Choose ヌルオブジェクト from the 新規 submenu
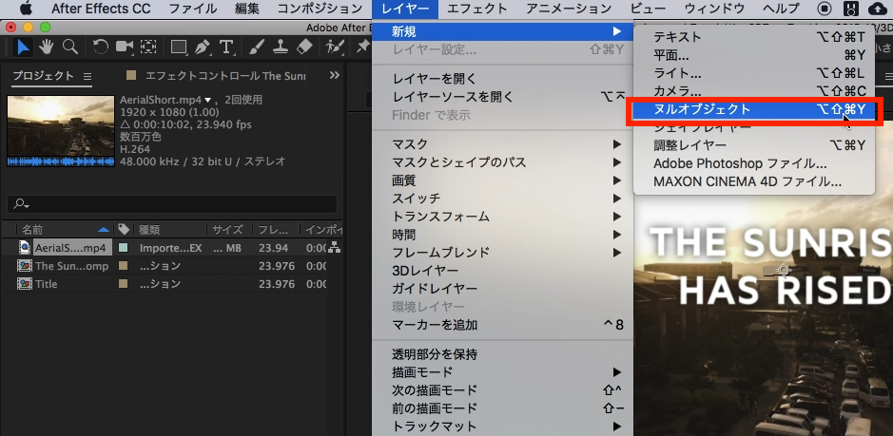 [754, 109]
